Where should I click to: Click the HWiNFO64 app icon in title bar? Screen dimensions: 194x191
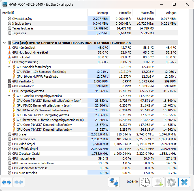click(5, 4)
